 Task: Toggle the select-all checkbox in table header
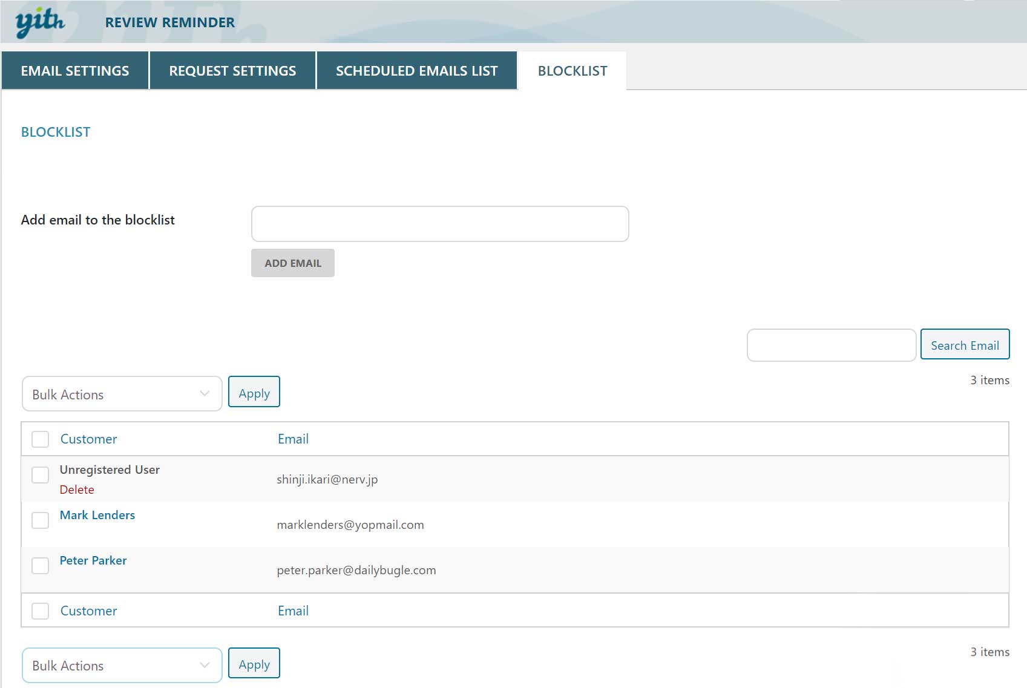pyautogui.click(x=41, y=439)
